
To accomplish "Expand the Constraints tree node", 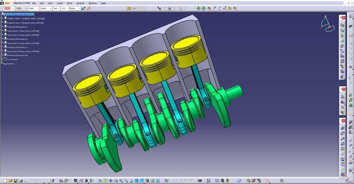I will [2, 59].
